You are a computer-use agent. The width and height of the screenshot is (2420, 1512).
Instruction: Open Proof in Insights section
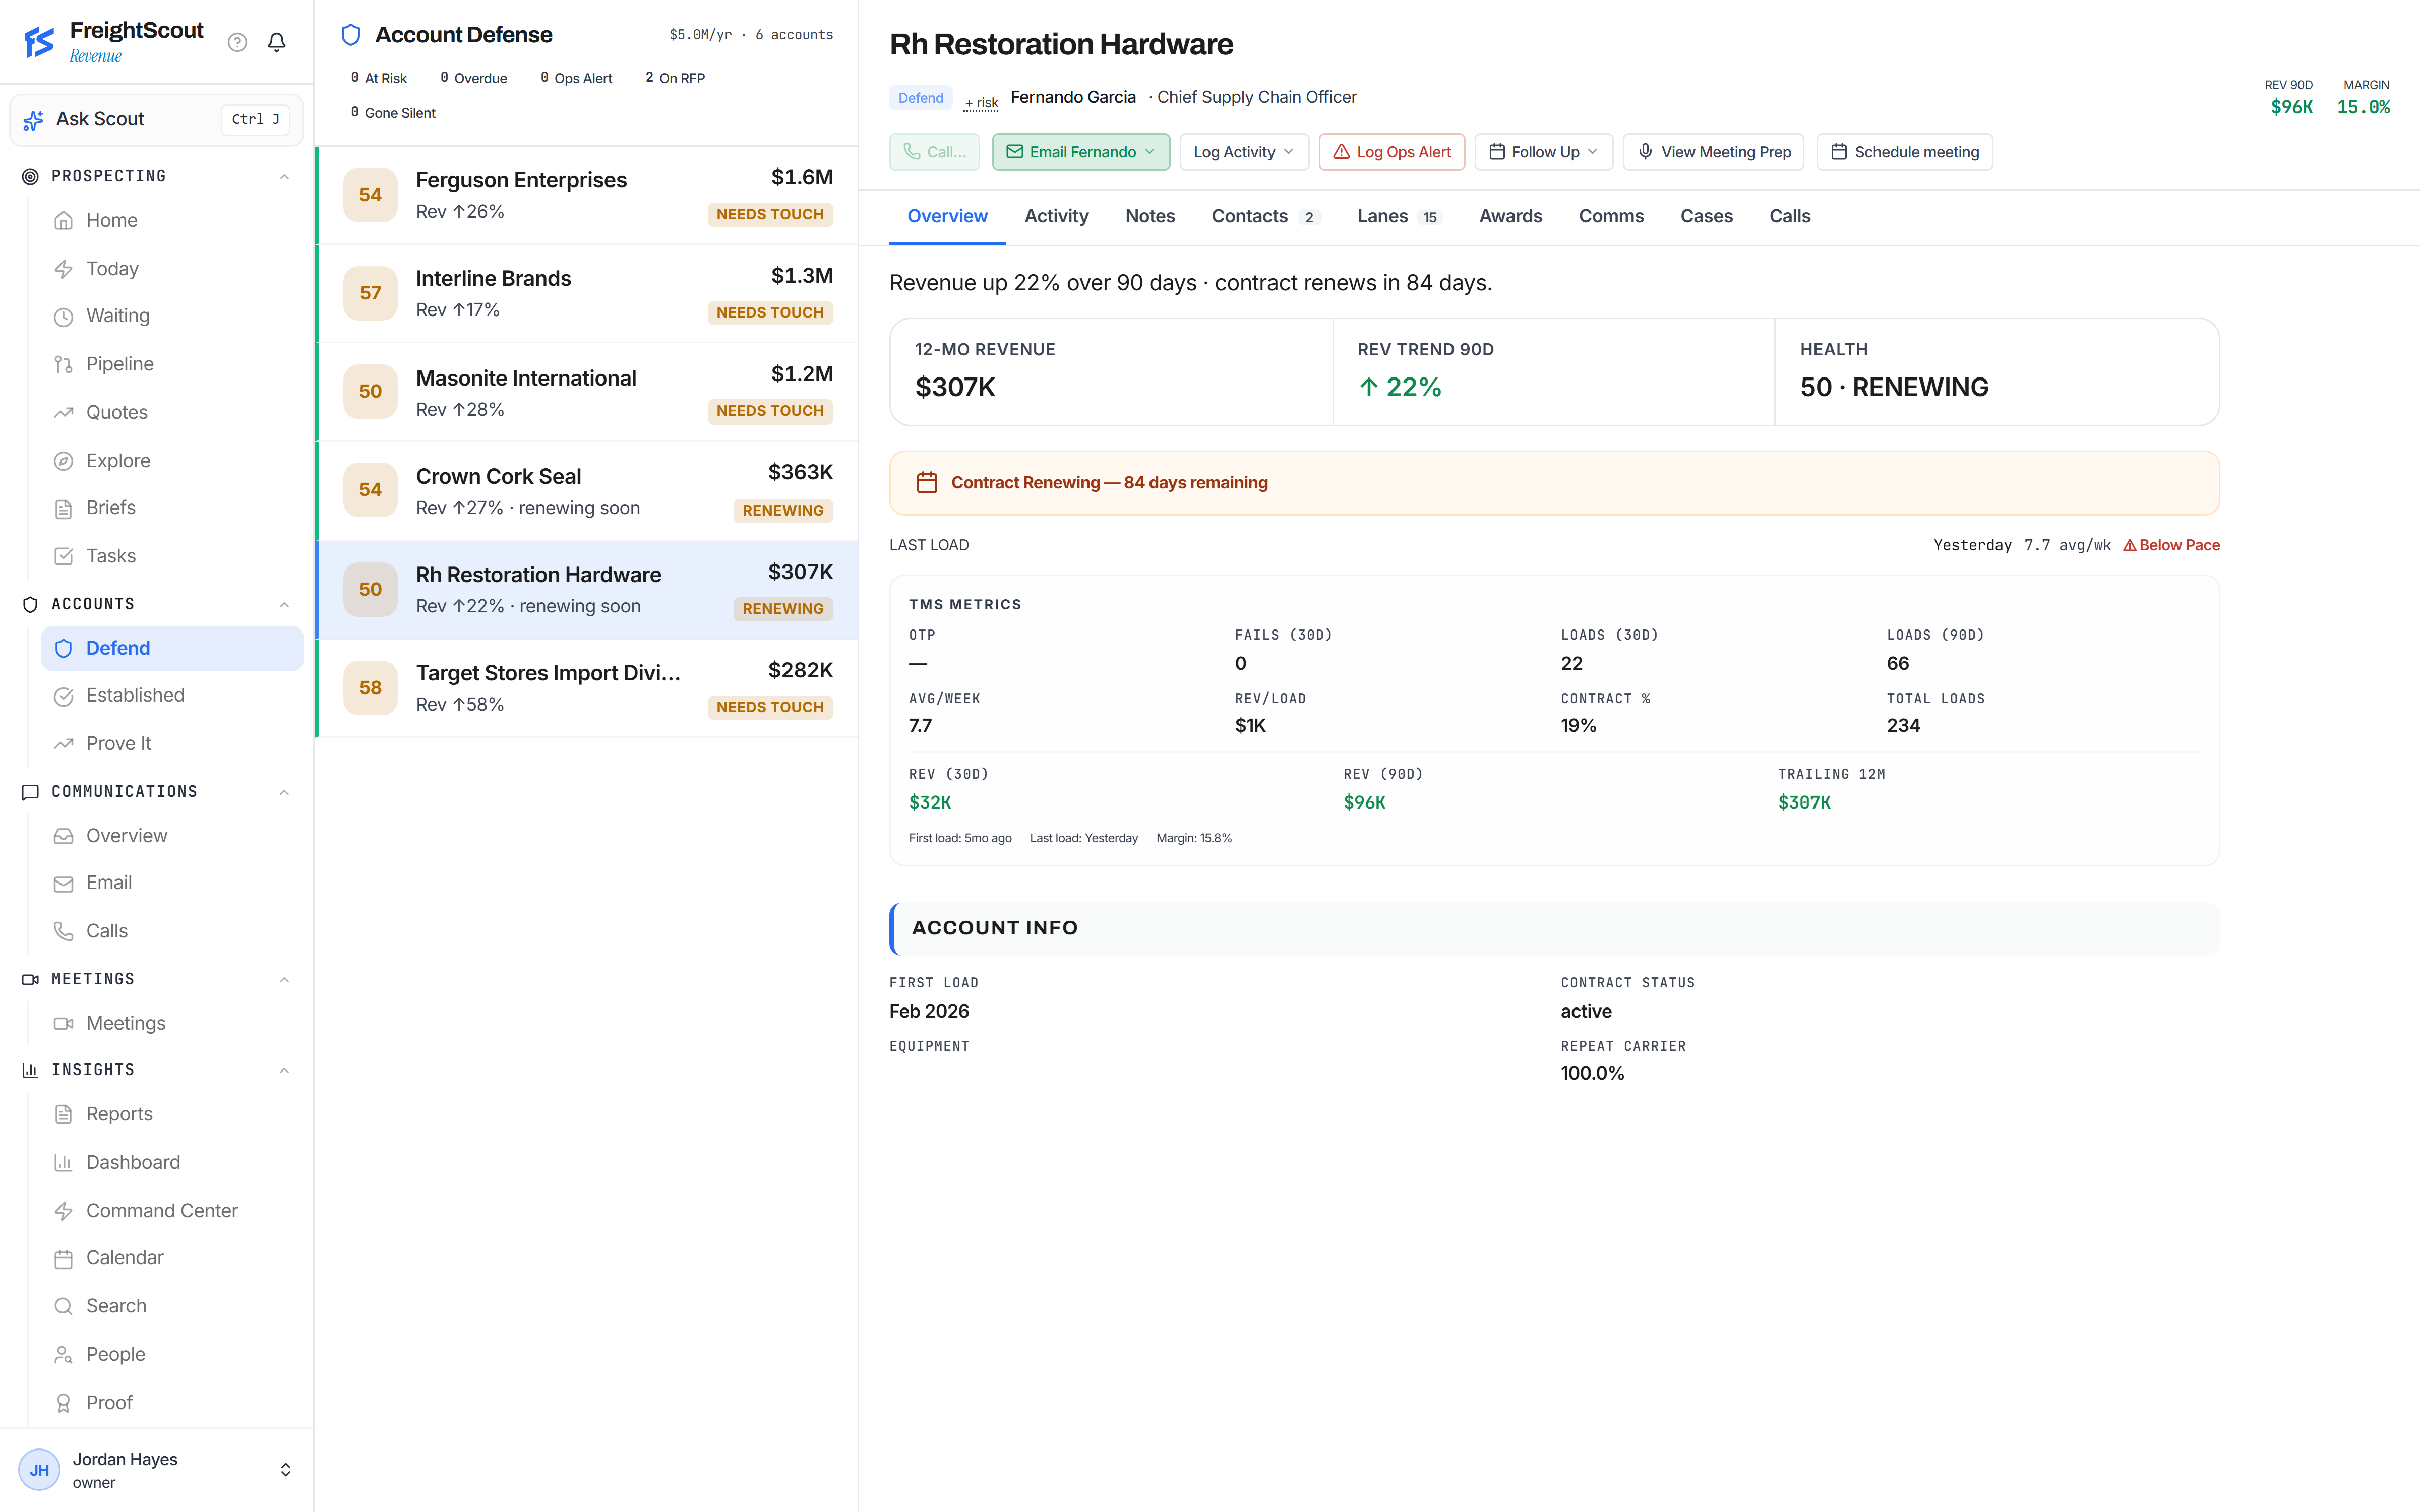coord(109,1402)
